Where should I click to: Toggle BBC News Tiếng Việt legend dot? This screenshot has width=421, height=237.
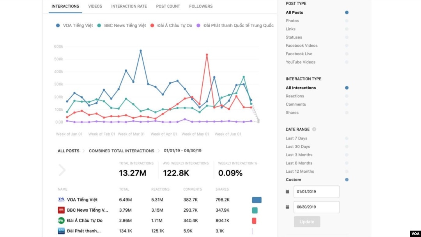tap(99, 25)
